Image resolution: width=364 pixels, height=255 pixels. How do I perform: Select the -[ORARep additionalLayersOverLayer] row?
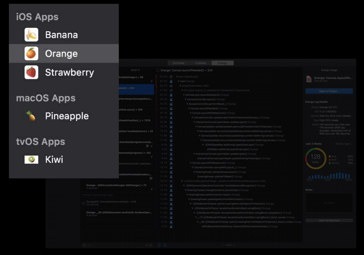click(x=232, y=149)
